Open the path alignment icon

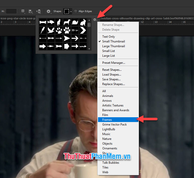(x=30, y=11)
